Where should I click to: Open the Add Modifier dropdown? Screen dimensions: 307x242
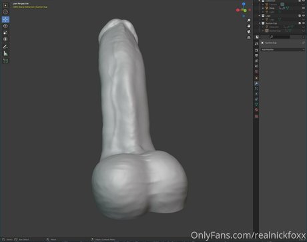coord(283,49)
